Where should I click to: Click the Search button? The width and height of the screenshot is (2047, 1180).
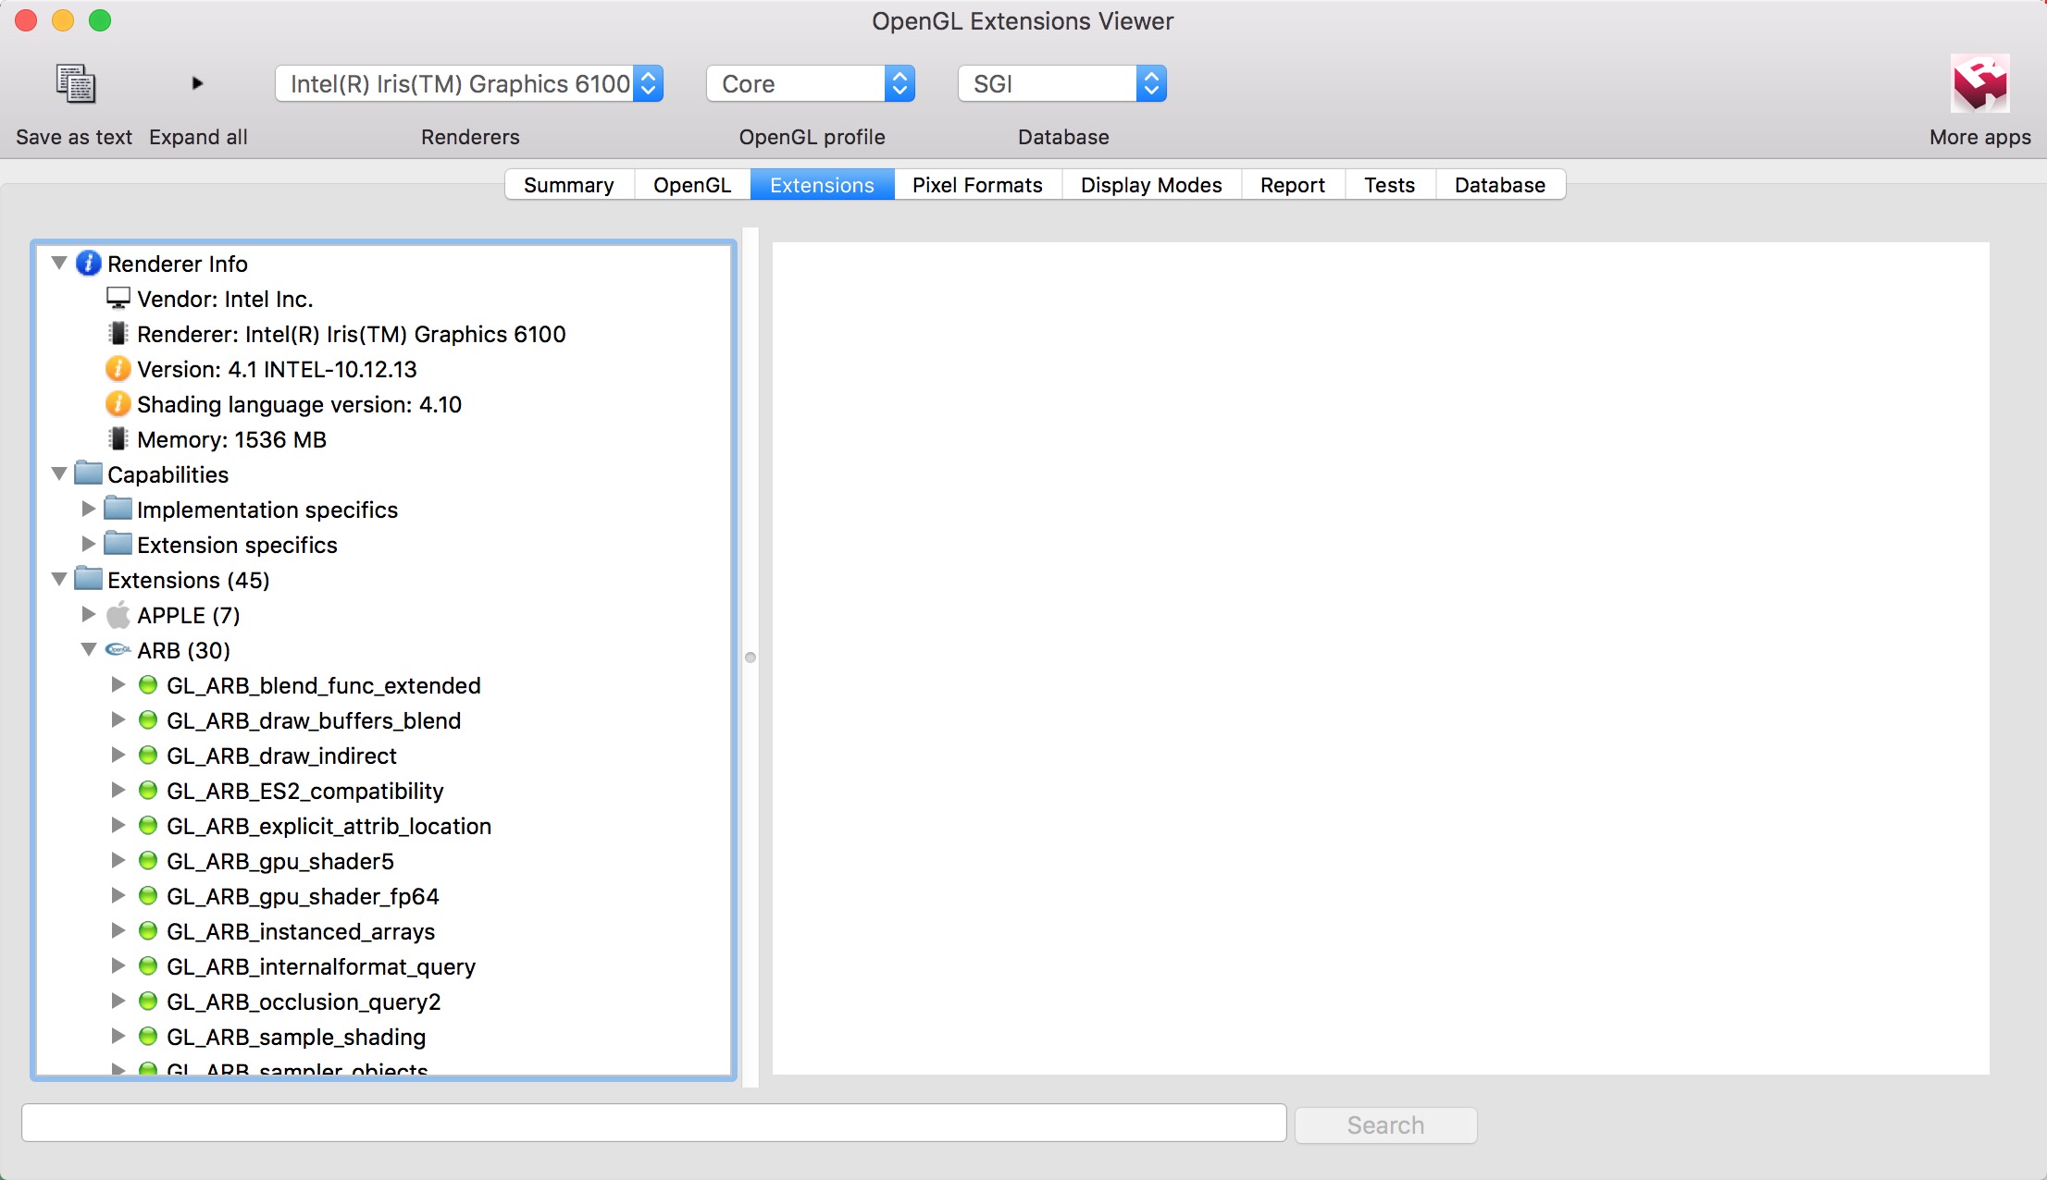(x=1385, y=1125)
